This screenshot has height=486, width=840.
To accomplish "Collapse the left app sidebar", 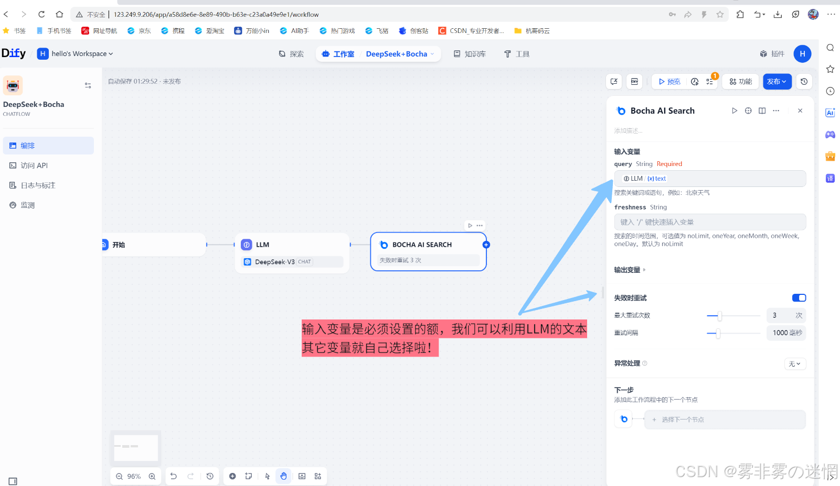I will click(13, 481).
